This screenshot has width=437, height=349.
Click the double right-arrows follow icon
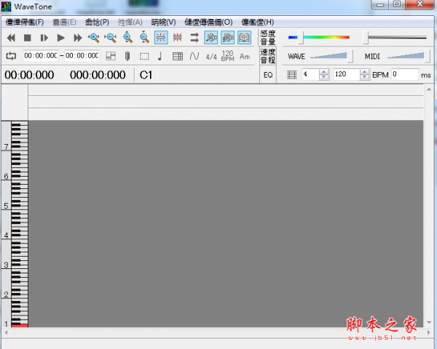[194, 37]
